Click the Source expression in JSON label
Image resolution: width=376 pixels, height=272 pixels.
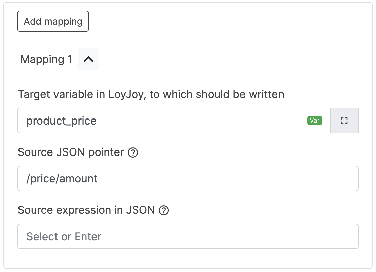86,210
